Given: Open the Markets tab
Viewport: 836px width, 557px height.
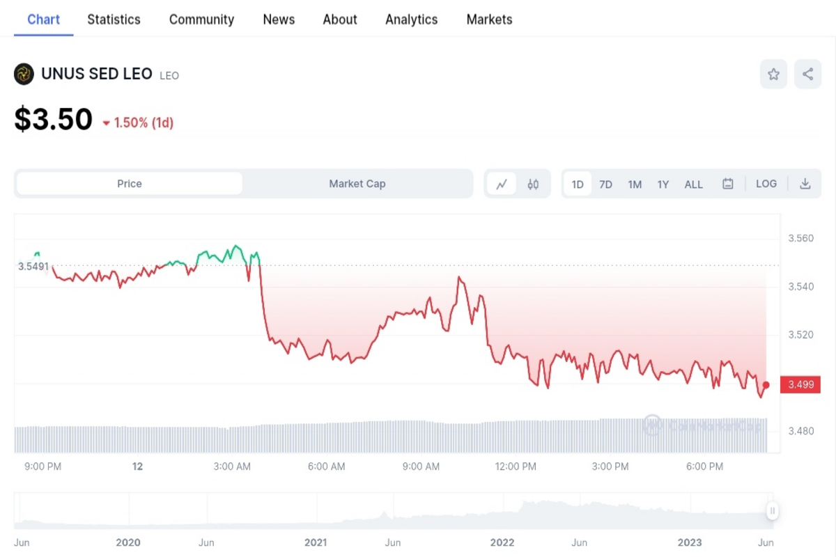Looking at the screenshot, I should [490, 19].
